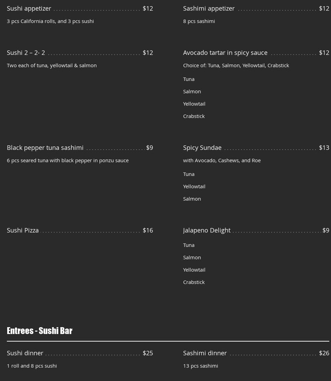The width and height of the screenshot is (331, 381).
Task: Select the Sashimi appetizer menu item
Action: (209, 8)
